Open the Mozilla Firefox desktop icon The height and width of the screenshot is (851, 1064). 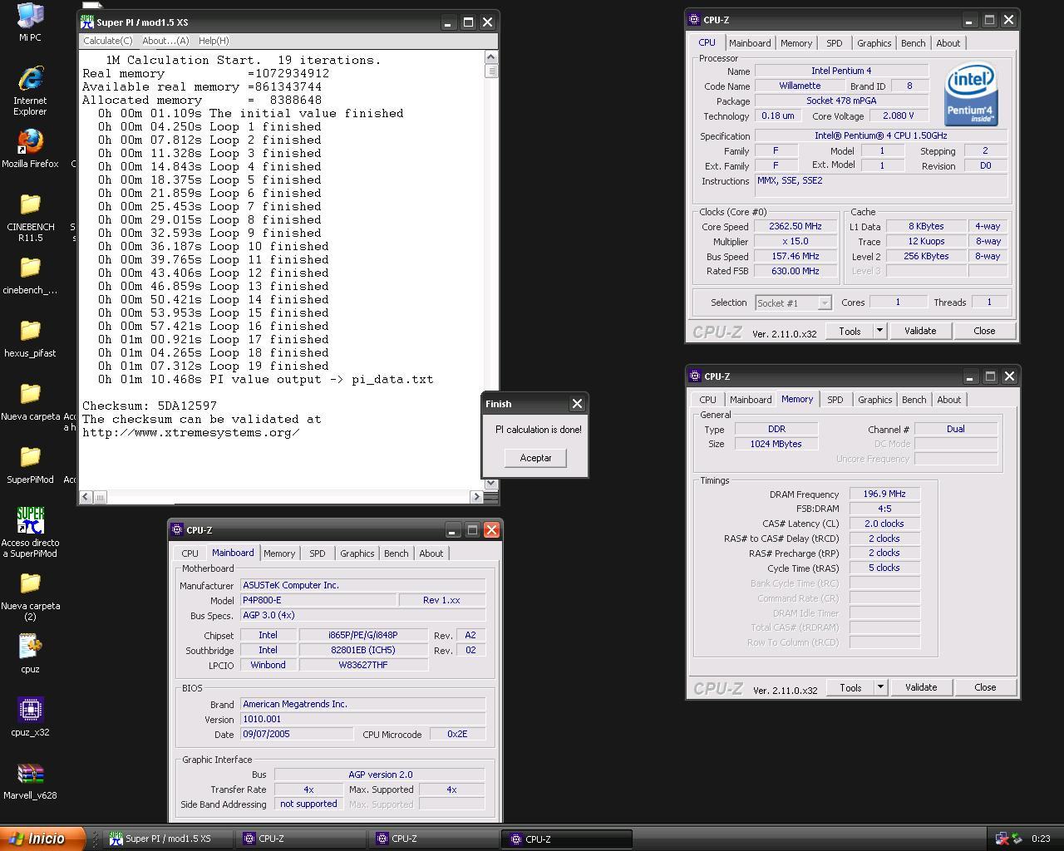point(30,141)
